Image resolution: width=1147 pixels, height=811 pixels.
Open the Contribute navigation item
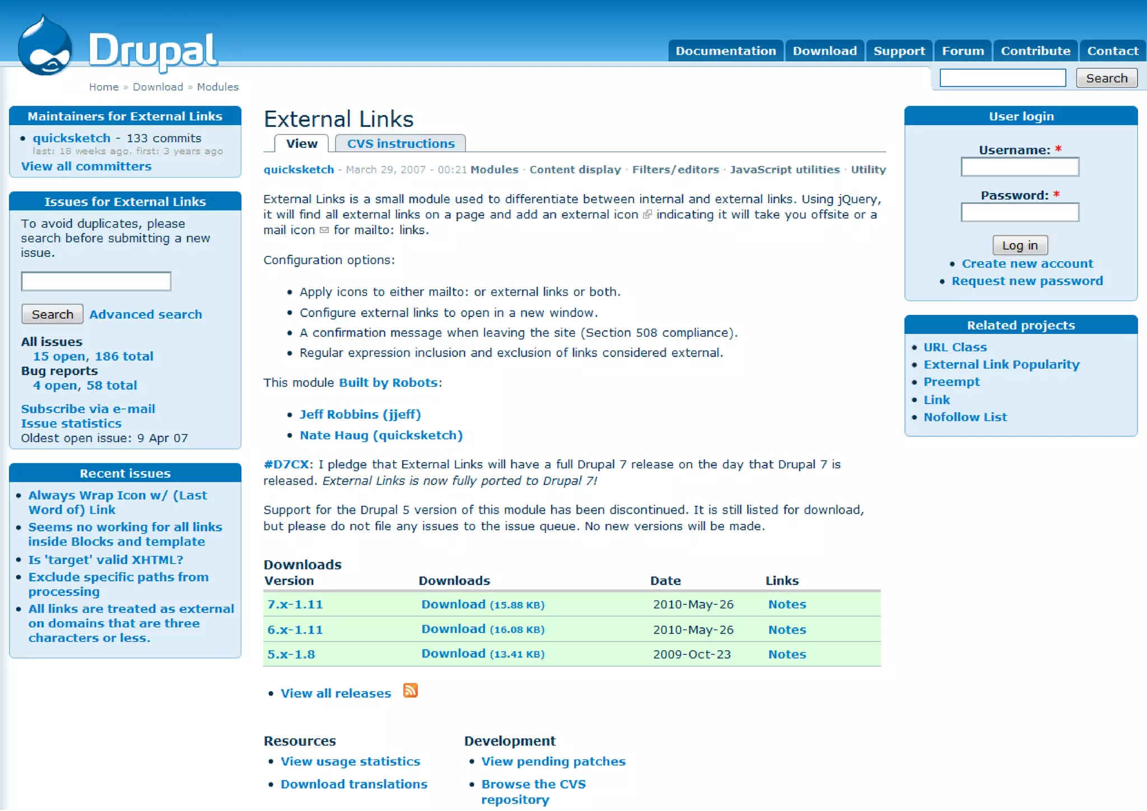[x=1035, y=51]
